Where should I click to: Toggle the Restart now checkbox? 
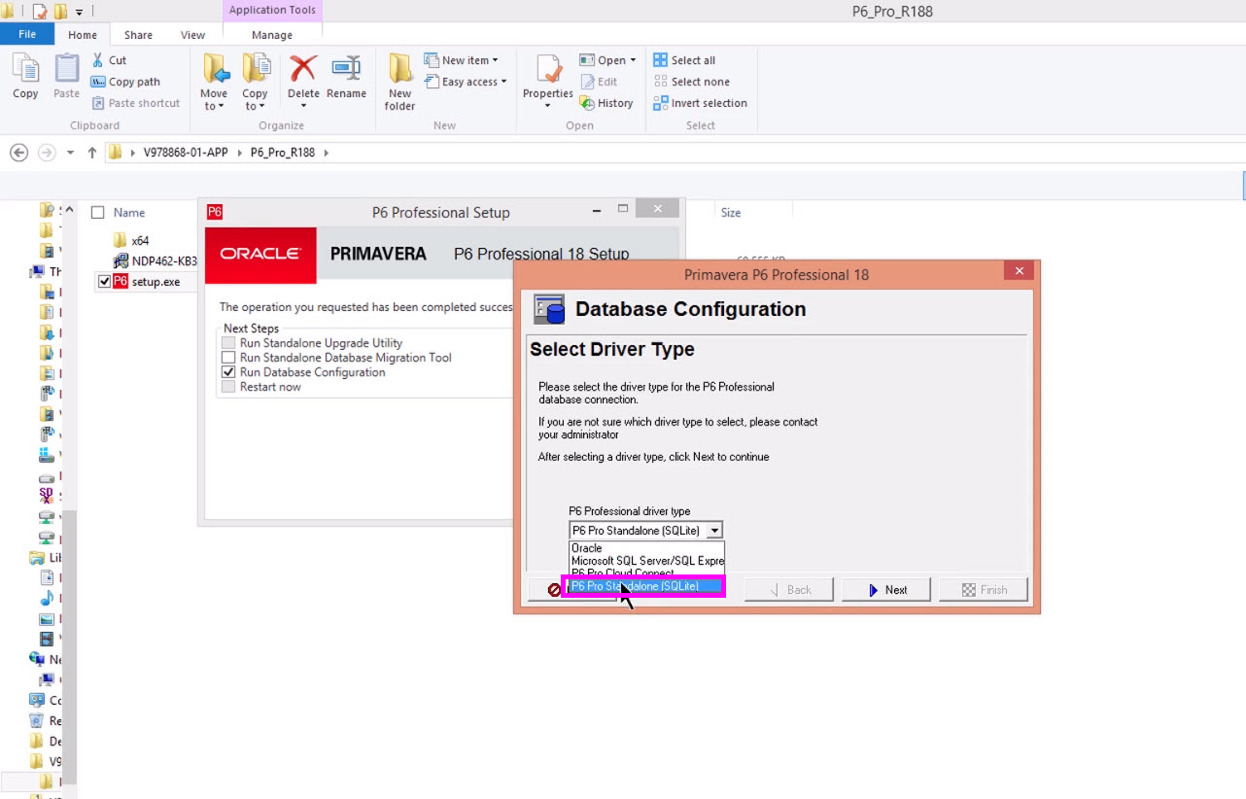coord(228,387)
